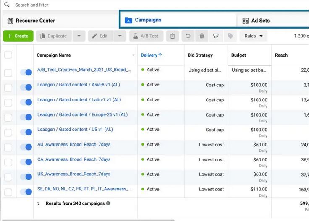Click the trash delete icon
Viewport: 309px width, 221px height.
(202, 36)
